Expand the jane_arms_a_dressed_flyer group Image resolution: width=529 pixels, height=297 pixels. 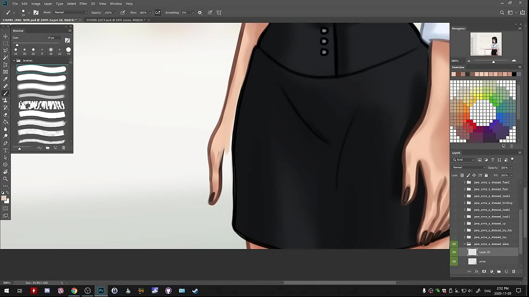(464, 189)
